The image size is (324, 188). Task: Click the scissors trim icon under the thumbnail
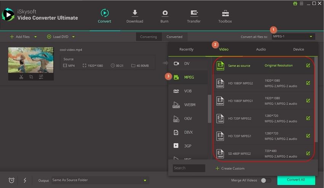(x=21, y=77)
